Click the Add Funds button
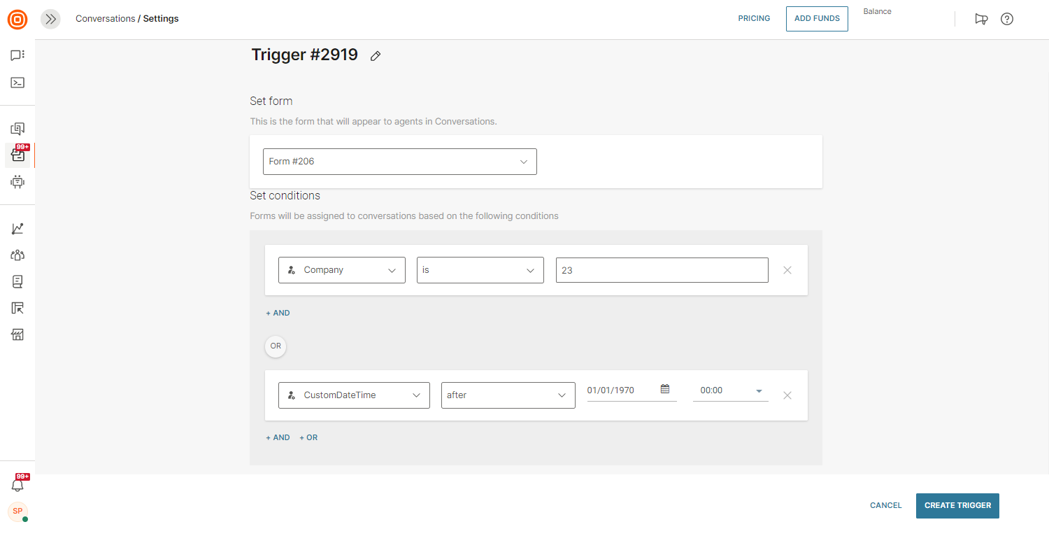This screenshot has width=1049, height=536. coord(817,19)
